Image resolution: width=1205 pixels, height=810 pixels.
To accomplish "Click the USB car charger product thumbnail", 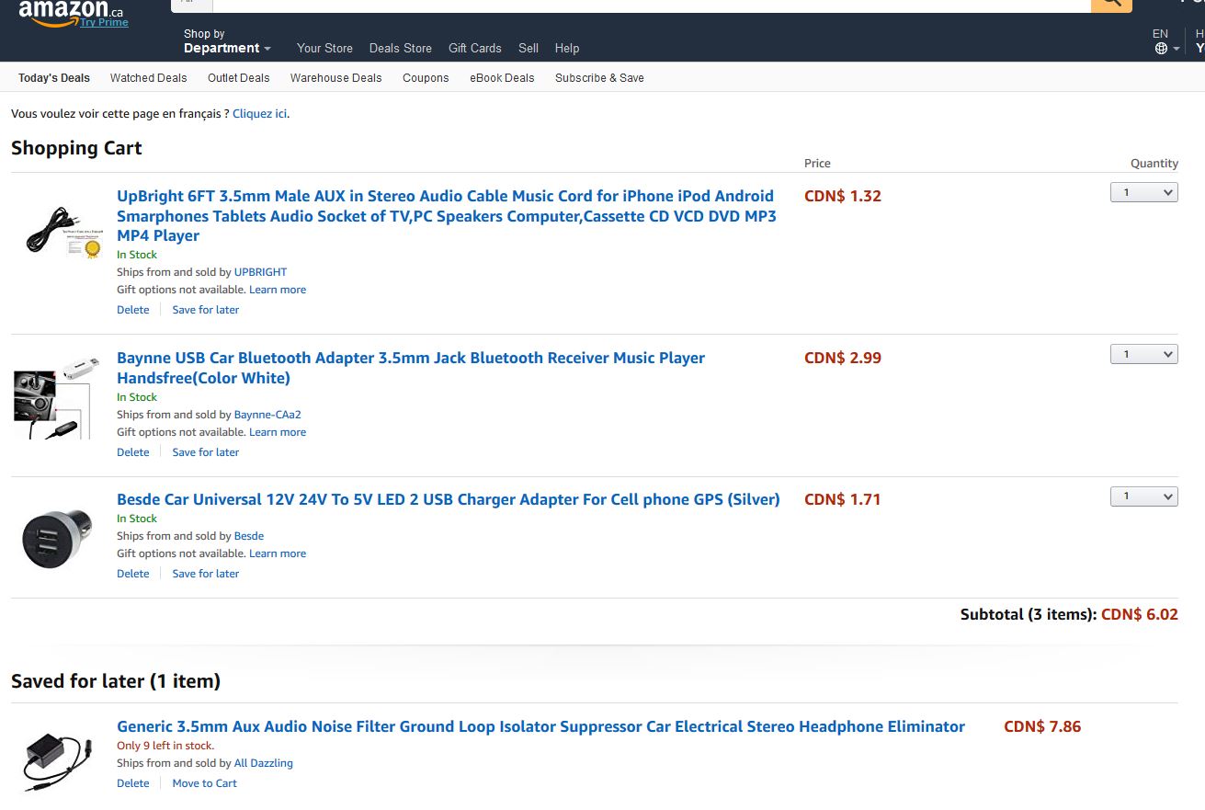I will pos(55,536).
